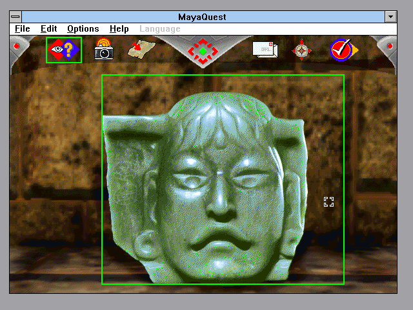Open the mail envelope messages icon
413x310 pixels.
point(265,50)
